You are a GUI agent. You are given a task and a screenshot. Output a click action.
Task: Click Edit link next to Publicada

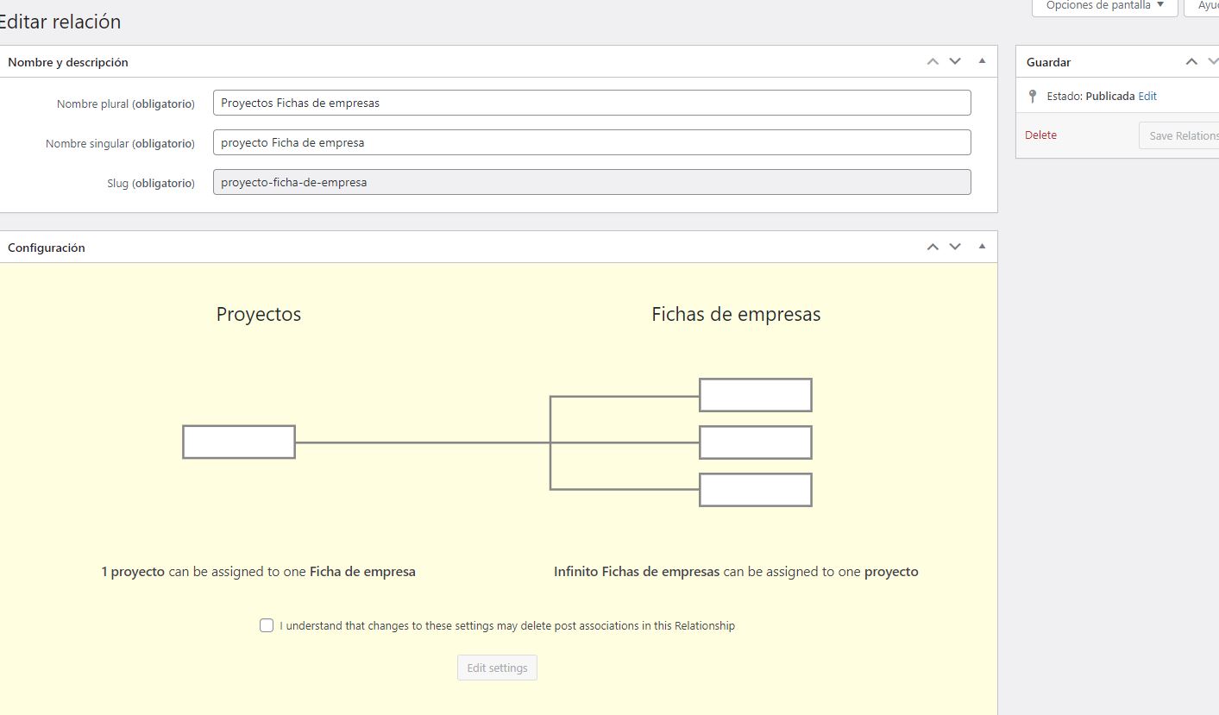(1147, 97)
